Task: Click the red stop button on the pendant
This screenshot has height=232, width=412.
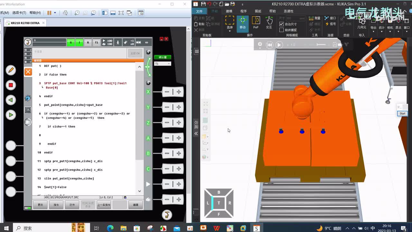Action: pos(11,85)
